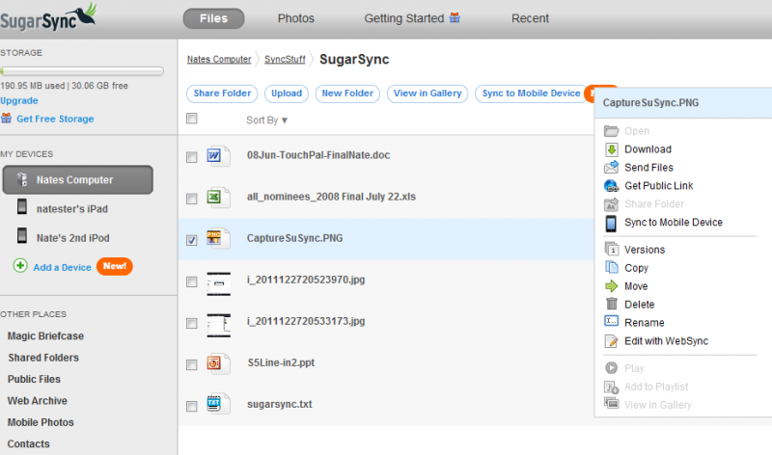Select Edit with WebSync menu entry
This screenshot has height=455, width=772.
(x=666, y=341)
